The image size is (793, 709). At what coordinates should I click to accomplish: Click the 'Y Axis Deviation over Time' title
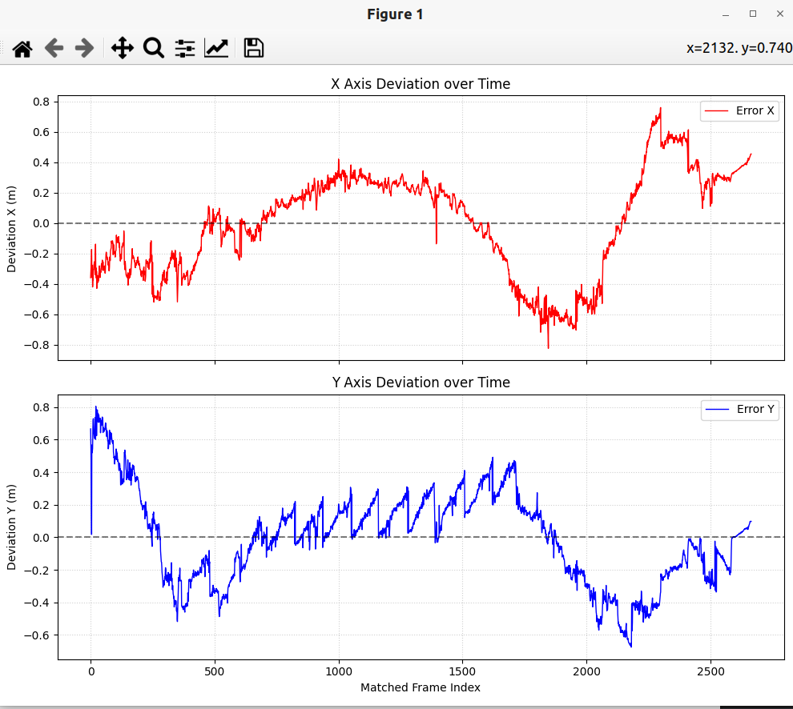[421, 383]
